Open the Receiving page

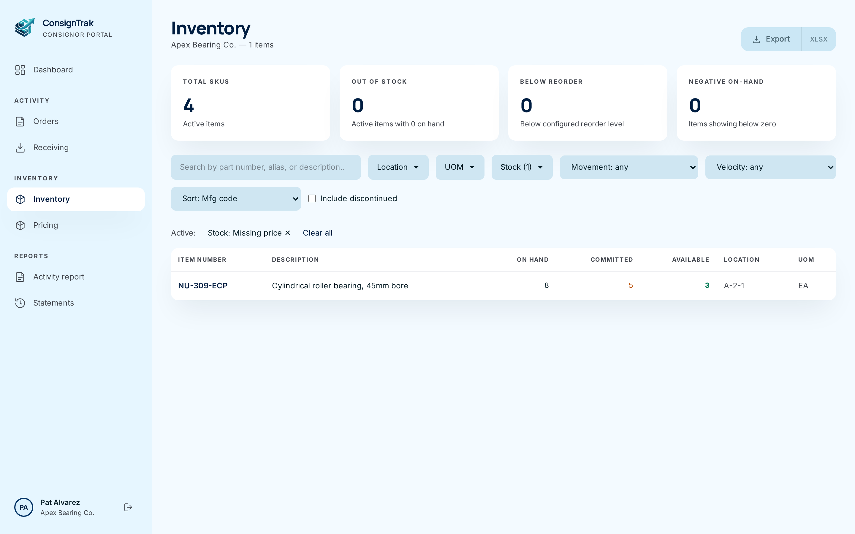(x=76, y=148)
